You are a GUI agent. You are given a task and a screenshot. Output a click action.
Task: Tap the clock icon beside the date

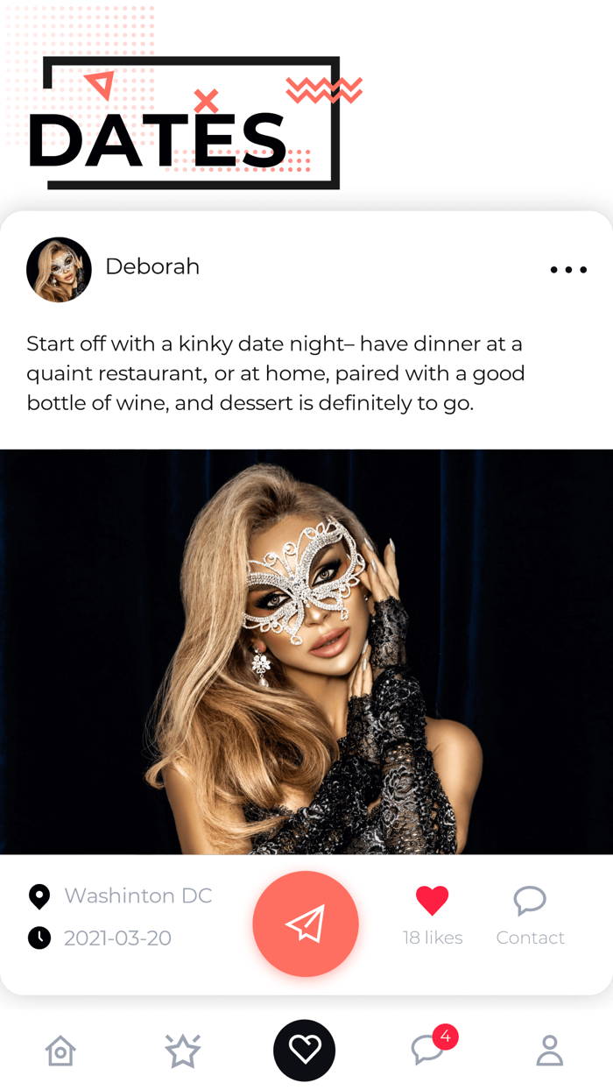pos(39,938)
